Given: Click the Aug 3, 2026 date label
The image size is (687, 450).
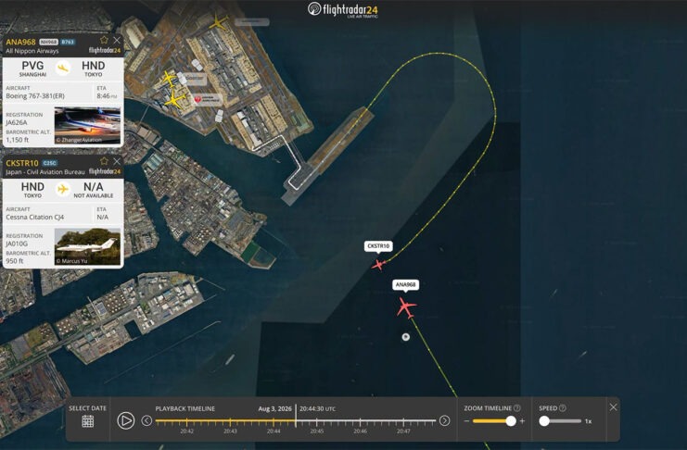Looking at the screenshot, I should [x=274, y=408].
